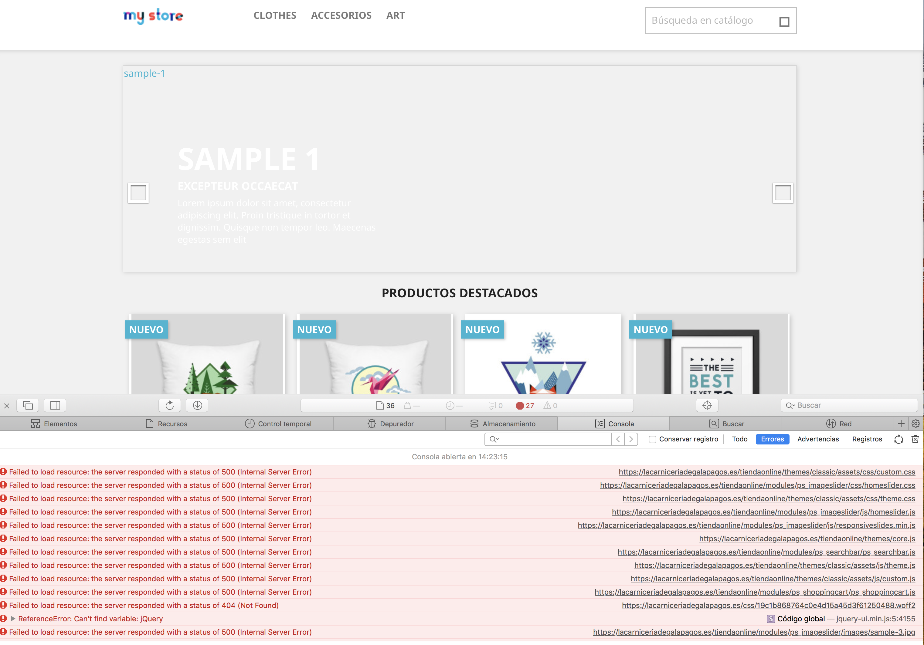This screenshot has height=645, width=924.
Task: Click the download web archive icon
Action: [x=197, y=405]
